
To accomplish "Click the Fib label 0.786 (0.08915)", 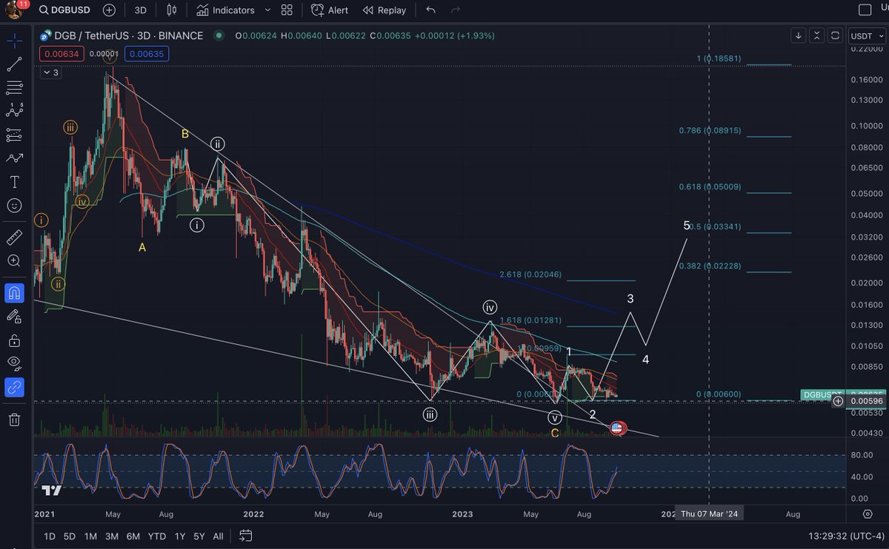I will pos(710,130).
